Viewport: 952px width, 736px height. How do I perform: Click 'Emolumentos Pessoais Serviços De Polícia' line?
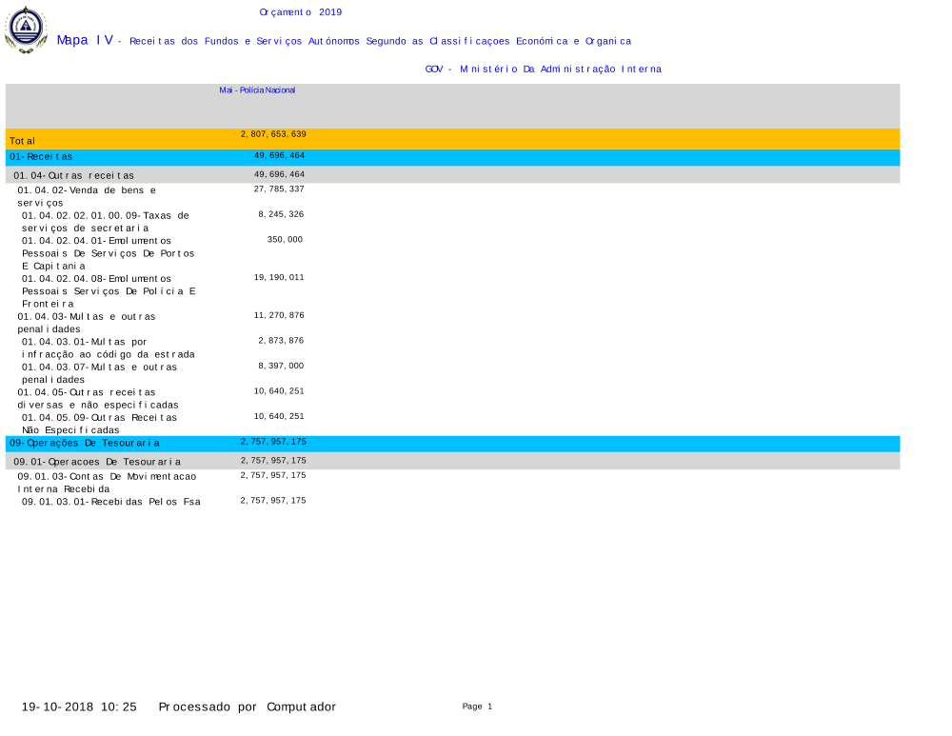[x=109, y=290]
